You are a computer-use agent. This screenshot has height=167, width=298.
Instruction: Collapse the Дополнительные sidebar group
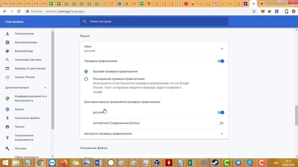click(x=45, y=88)
